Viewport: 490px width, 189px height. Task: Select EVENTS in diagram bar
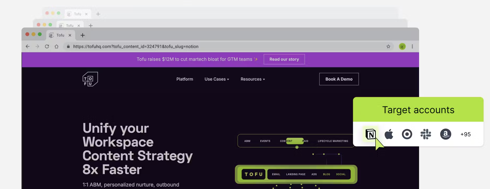click(265, 141)
